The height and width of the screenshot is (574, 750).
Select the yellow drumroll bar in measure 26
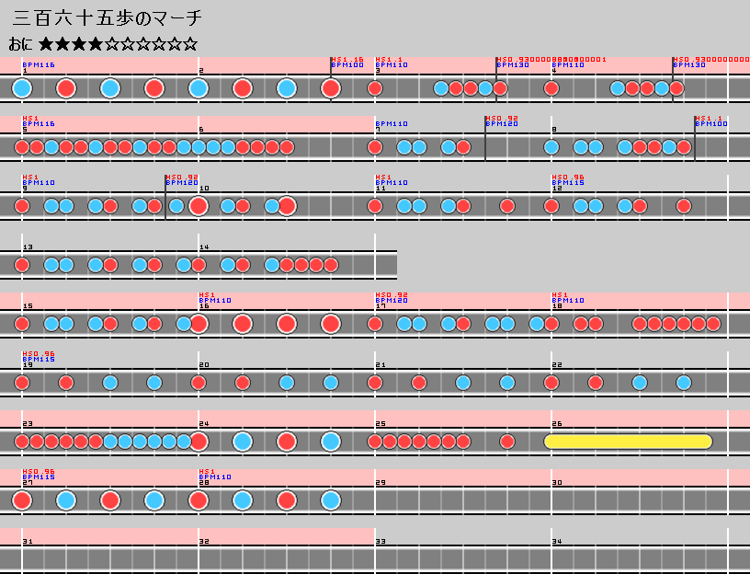[x=628, y=442]
